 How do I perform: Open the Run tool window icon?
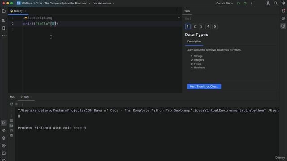pos(4,123)
